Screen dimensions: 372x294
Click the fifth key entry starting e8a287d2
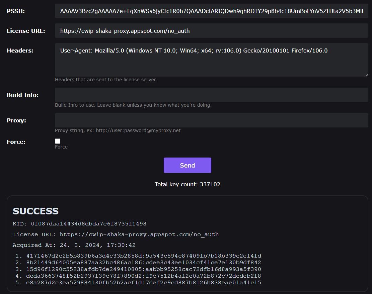144,283
